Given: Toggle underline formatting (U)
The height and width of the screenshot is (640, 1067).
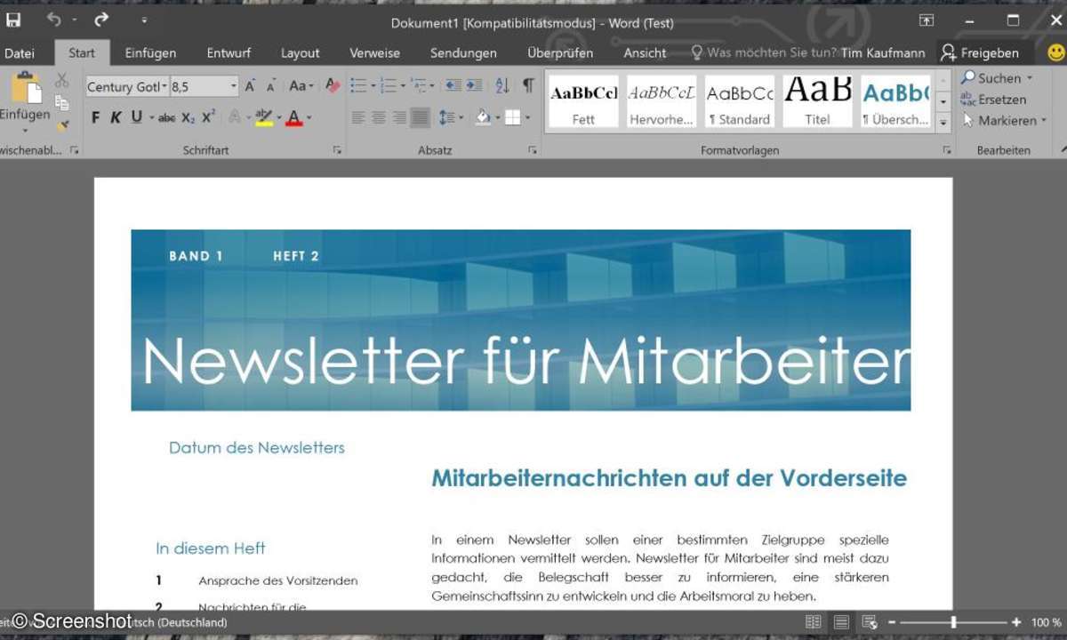Looking at the screenshot, I should (137, 117).
